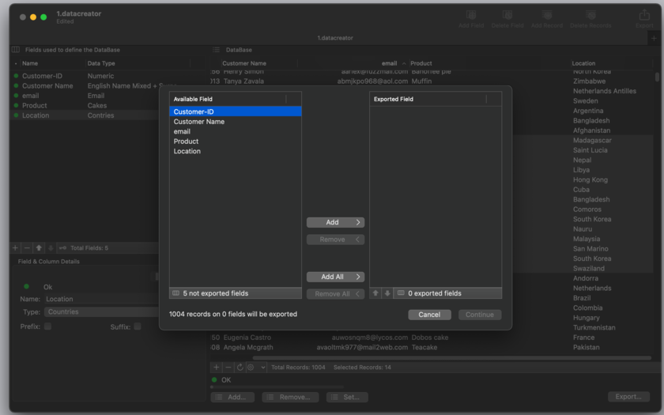This screenshot has height=415, width=664.
Task: Click the plus icon beside Total Records
Action: 217,367
